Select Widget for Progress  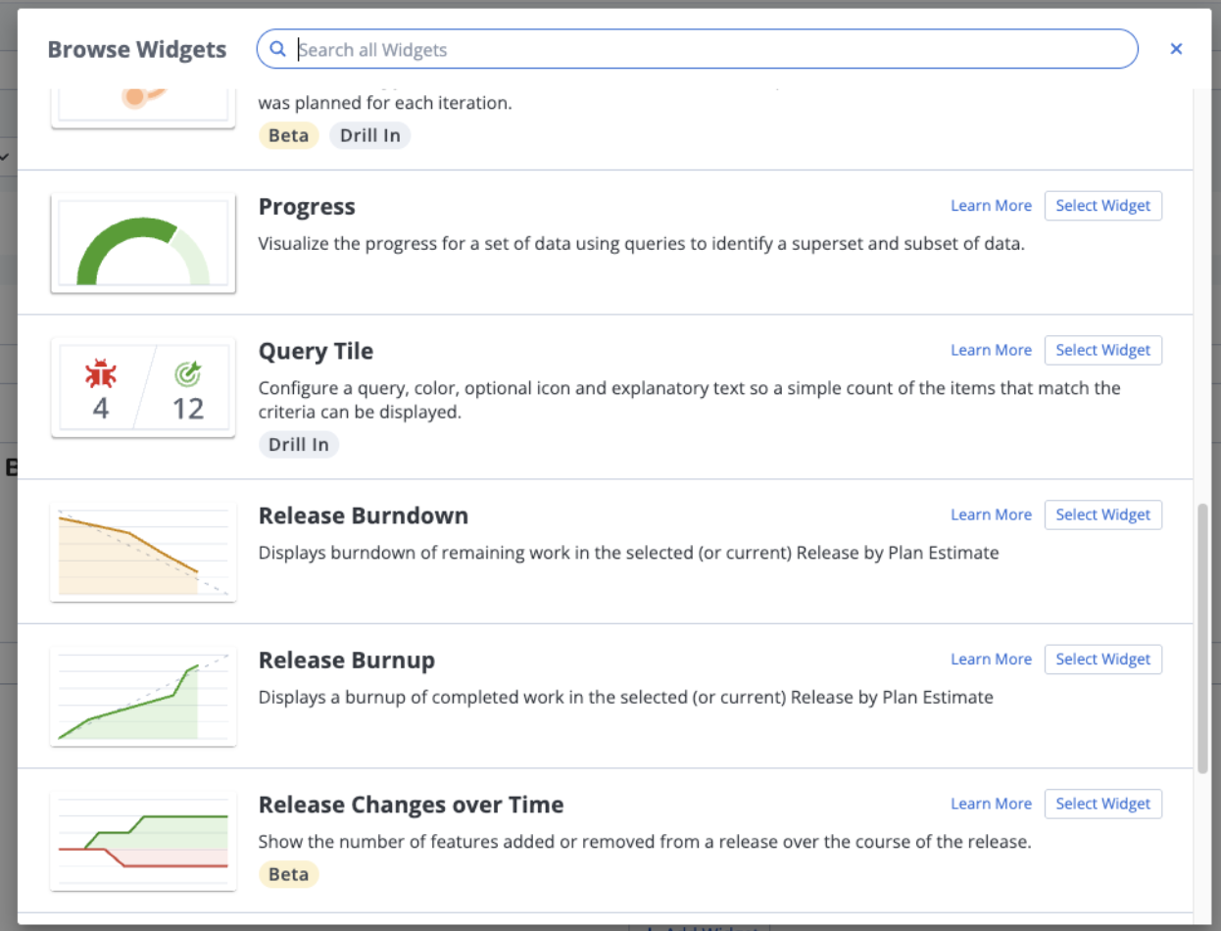(x=1102, y=206)
